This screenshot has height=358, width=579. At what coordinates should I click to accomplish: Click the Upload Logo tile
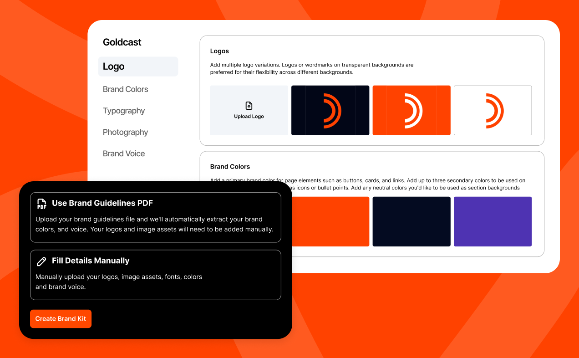coord(249,110)
